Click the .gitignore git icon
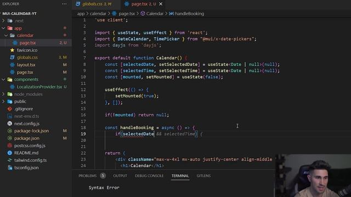Screen dimensions: 351x197 10,109
